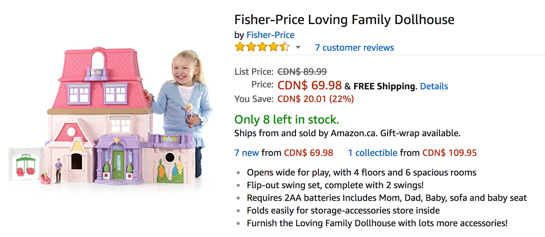Click the first gold star in rating
This screenshot has height=237, width=545.
click(240, 47)
